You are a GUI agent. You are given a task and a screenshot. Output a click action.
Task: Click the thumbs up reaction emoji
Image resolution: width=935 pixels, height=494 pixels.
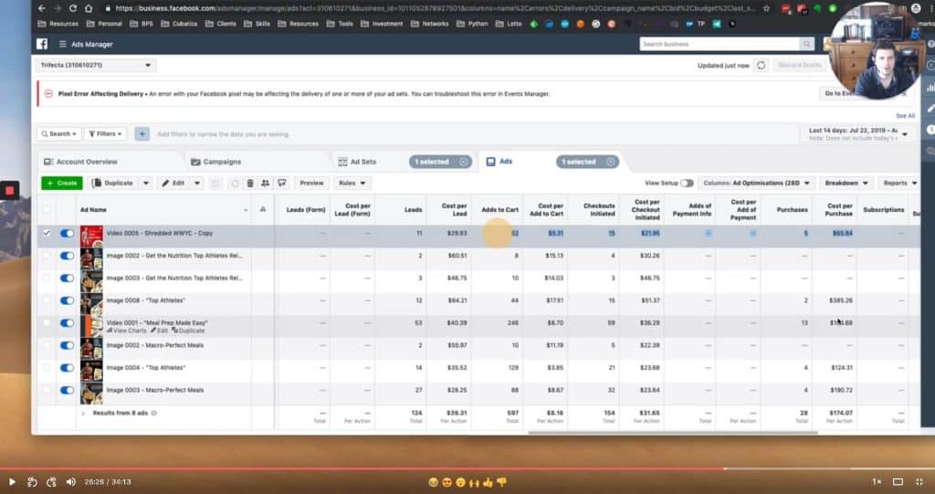coord(487,481)
